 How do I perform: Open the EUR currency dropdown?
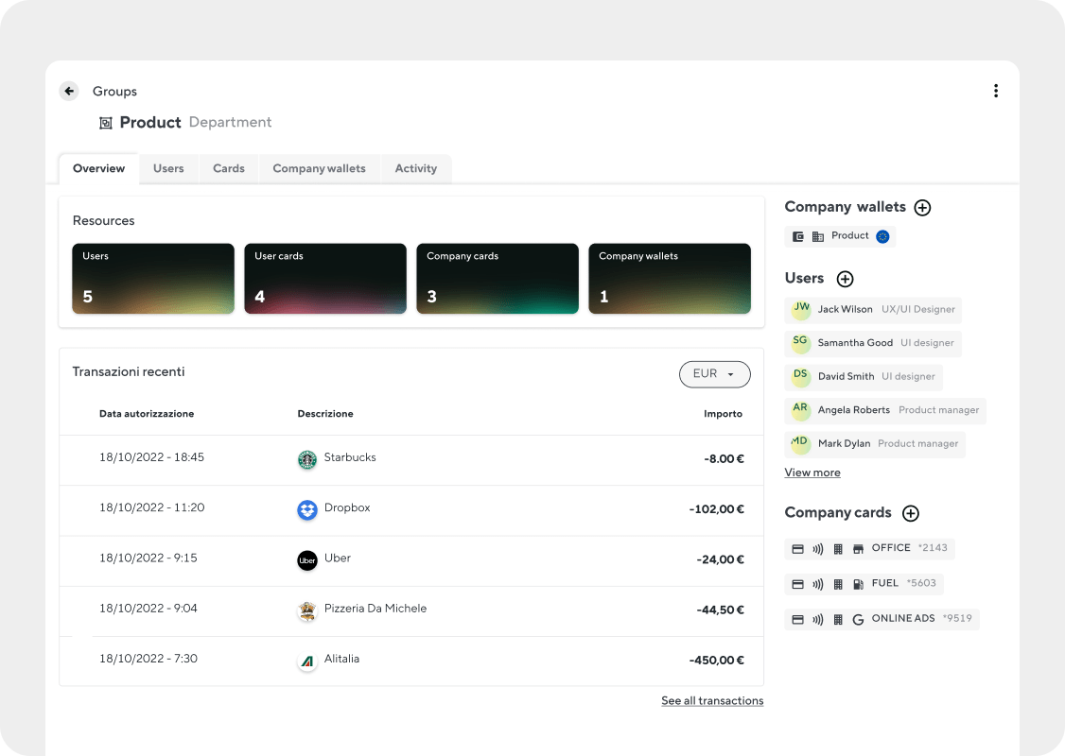(x=714, y=374)
